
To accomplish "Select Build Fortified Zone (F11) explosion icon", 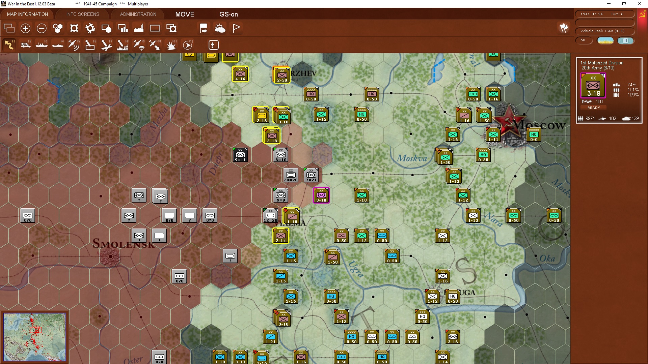I will 171,45.
